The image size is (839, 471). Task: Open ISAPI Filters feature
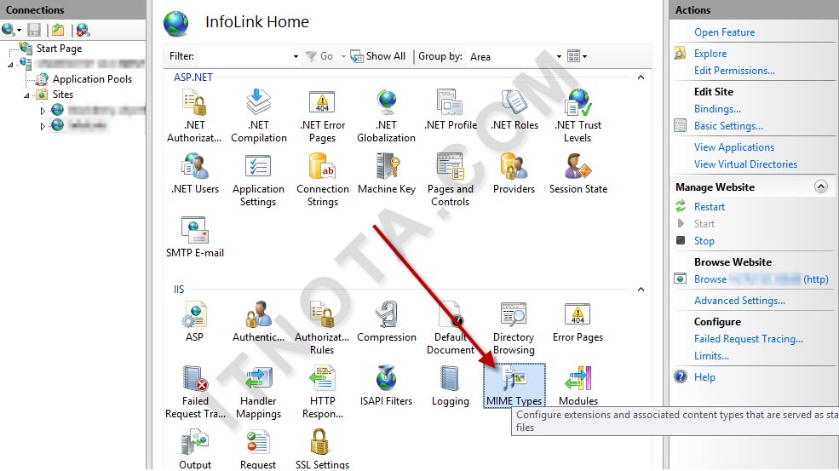[x=387, y=385]
